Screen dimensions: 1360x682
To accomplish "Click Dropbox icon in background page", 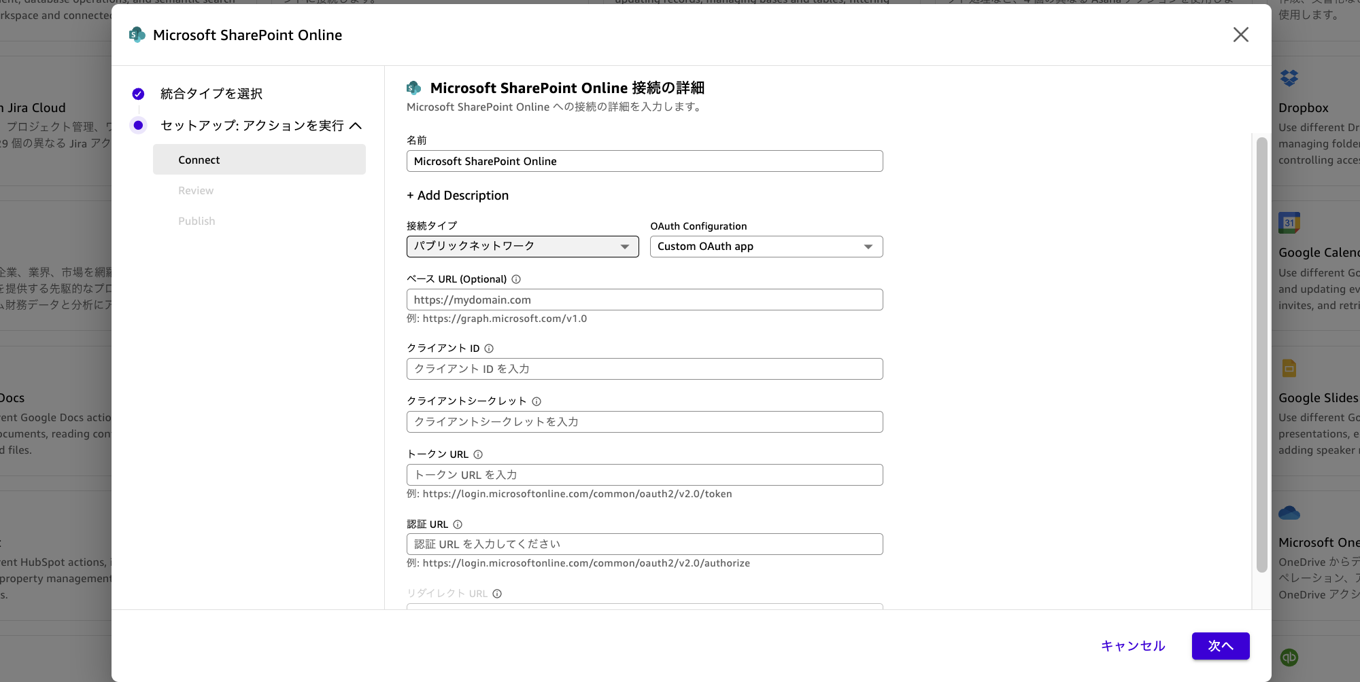I will (1289, 78).
